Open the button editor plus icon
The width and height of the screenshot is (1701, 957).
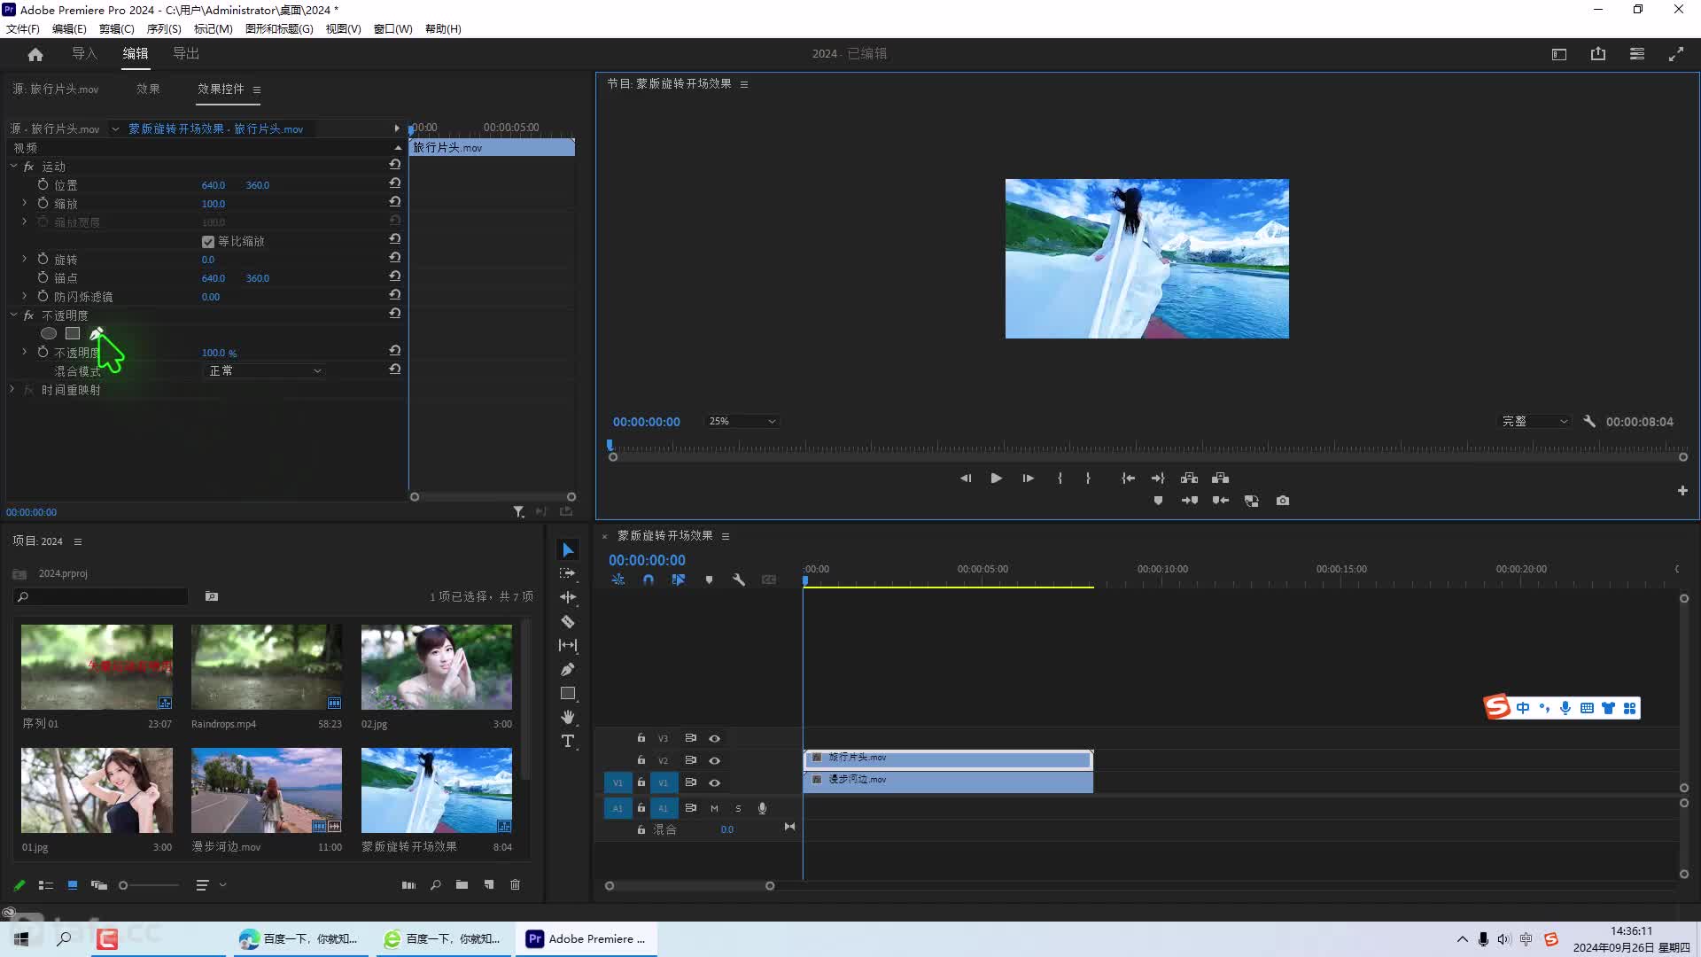coord(1682,491)
